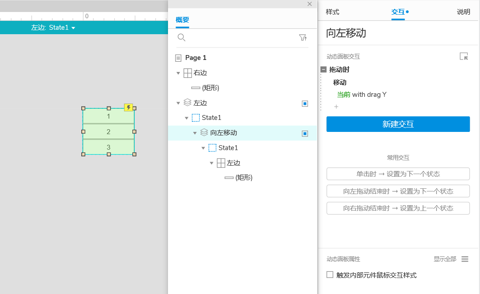The image size is (480, 294).
Task: Click the dynamic panel icon of 向左移动
Action: click(x=204, y=132)
